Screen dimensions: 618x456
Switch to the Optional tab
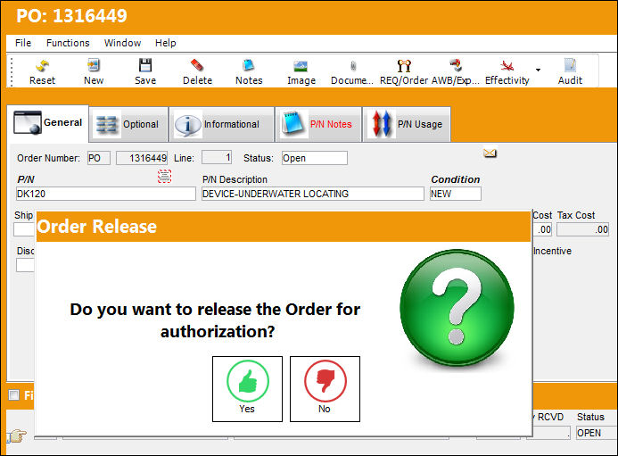[129, 124]
